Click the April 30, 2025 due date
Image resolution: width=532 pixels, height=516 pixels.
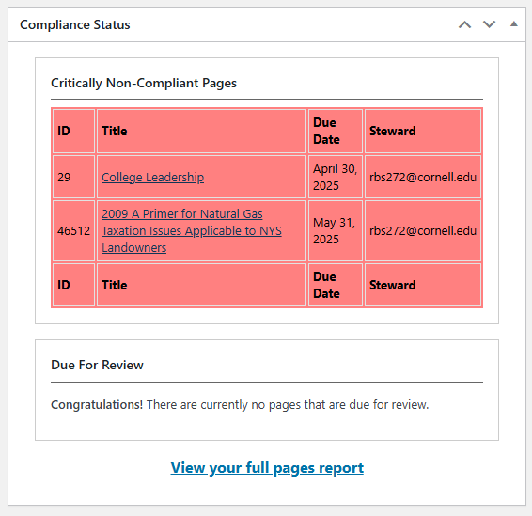tap(336, 177)
